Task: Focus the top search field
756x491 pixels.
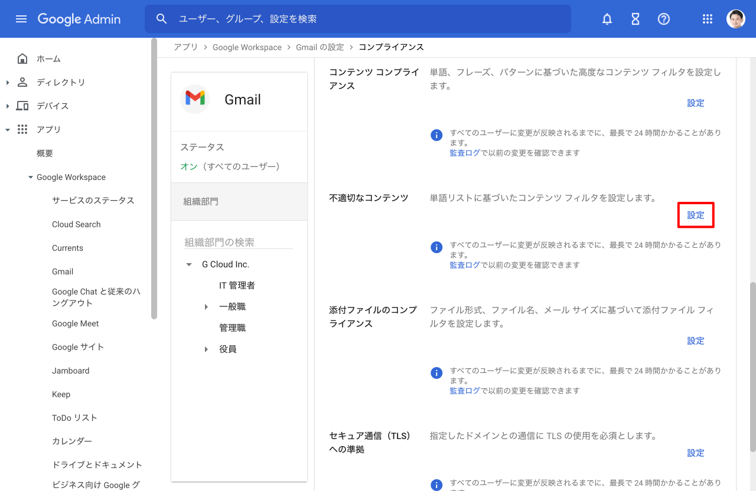Action: point(358,19)
